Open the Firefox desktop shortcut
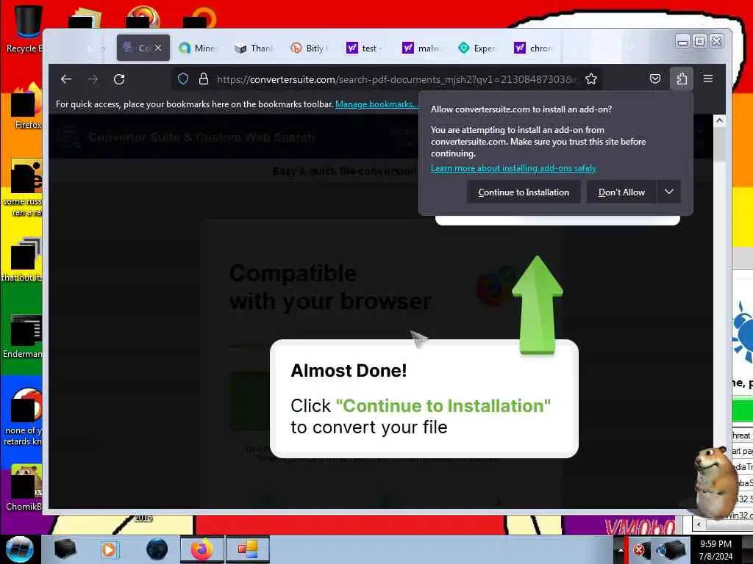Screen dimensions: 753x564 [x=26, y=106]
